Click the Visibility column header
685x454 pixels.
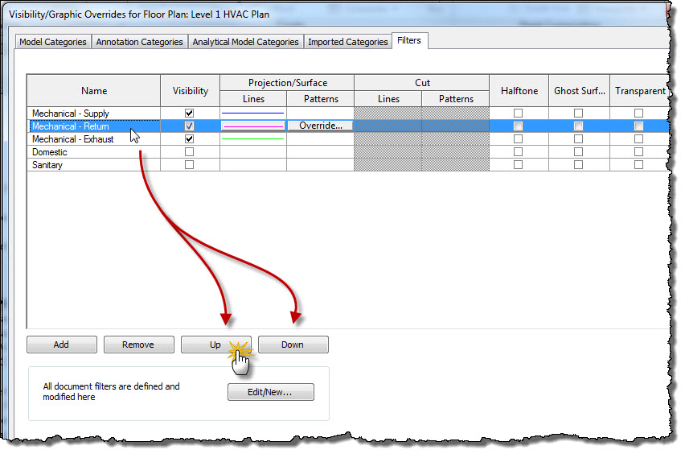tap(190, 90)
